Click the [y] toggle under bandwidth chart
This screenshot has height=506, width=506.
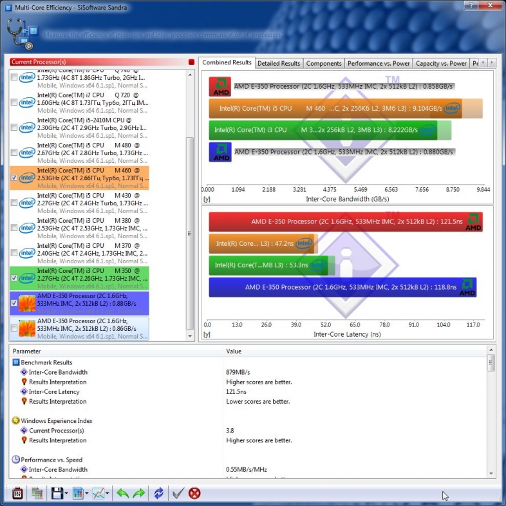tap(207, 199)
